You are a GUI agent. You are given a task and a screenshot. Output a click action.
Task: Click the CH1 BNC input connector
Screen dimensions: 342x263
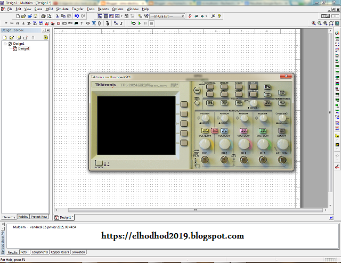click(x=205, y=160)
